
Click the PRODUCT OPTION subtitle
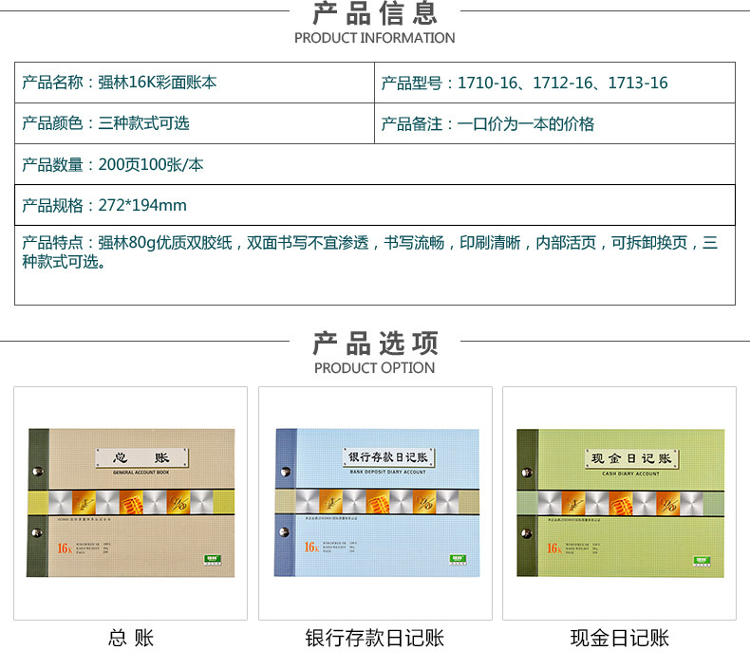374,368
